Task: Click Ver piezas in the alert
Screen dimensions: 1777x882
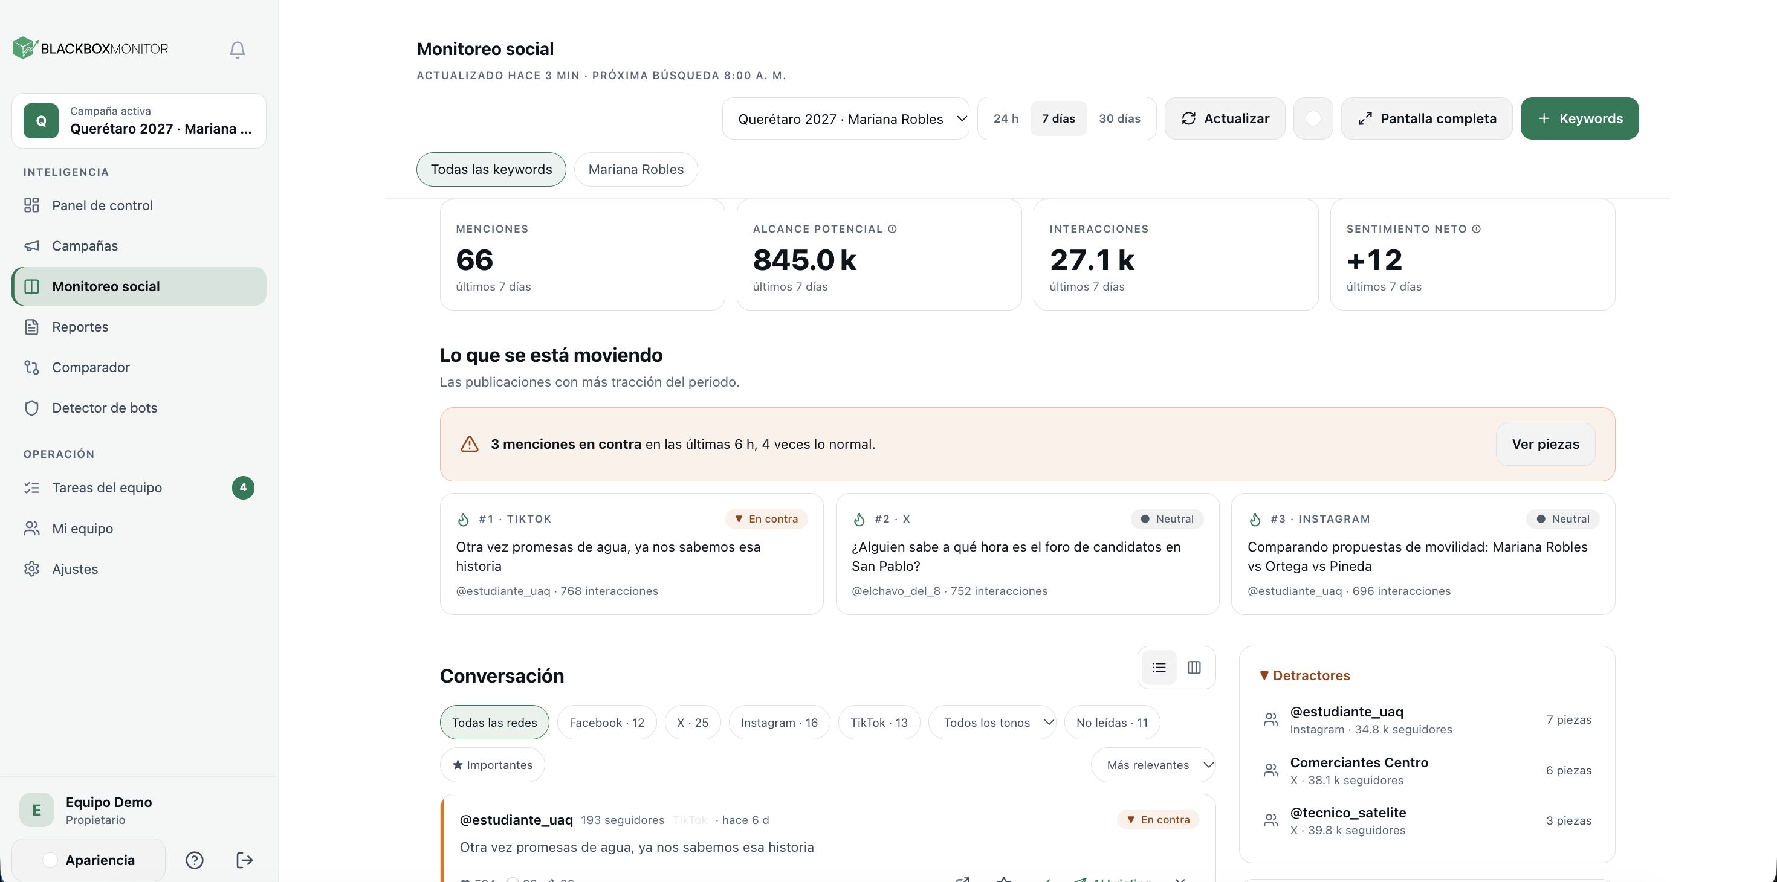Action: click(1546, 444)
